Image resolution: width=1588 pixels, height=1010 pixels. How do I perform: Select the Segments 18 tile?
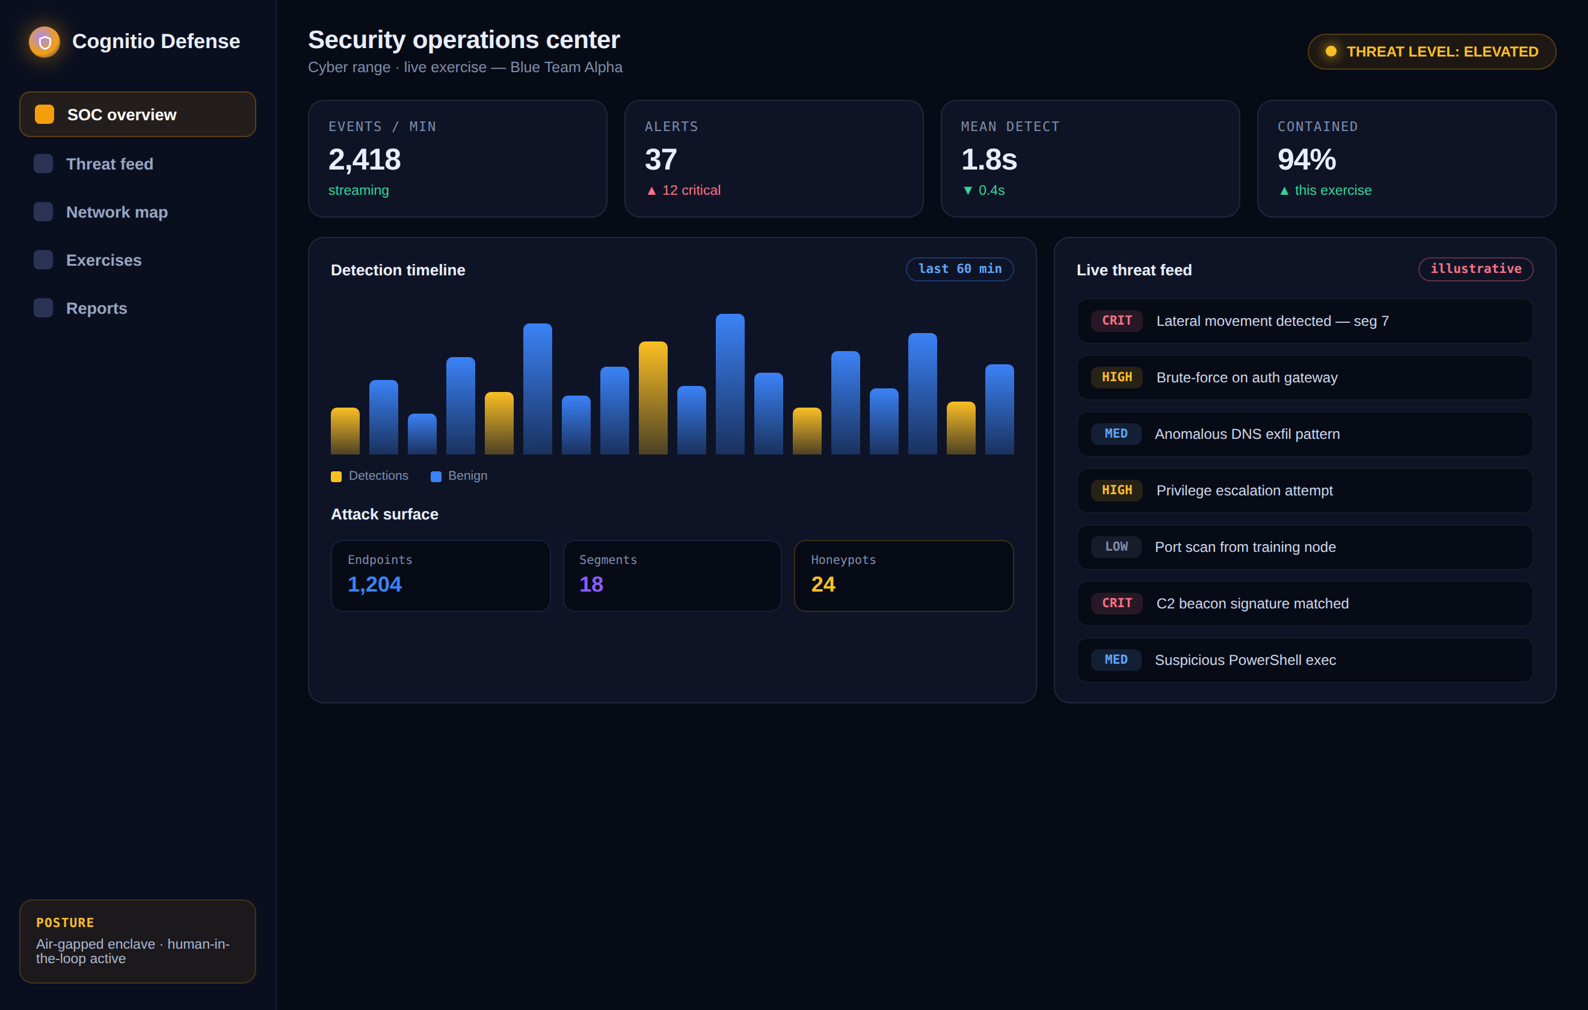click(672, 575)
